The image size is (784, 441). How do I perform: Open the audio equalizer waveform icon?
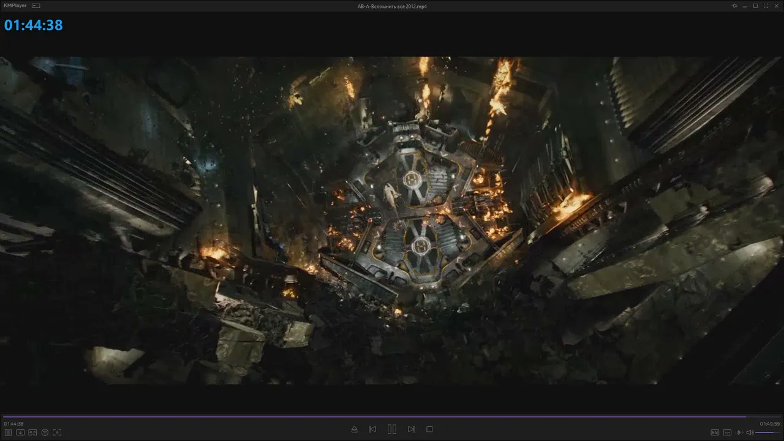tap(739, 432)
